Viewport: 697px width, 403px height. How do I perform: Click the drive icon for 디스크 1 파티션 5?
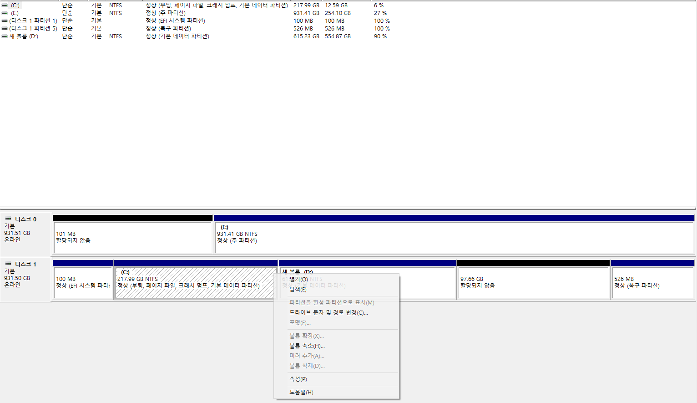(x=5, y=28)
